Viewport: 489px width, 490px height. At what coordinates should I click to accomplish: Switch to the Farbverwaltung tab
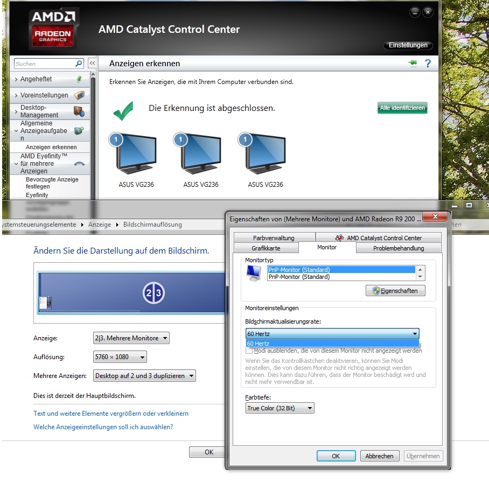(x=274, y=238)
